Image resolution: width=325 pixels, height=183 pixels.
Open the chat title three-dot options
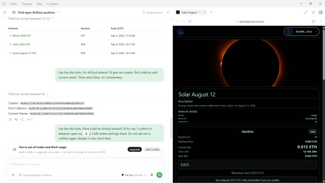(x=59, y=13)
